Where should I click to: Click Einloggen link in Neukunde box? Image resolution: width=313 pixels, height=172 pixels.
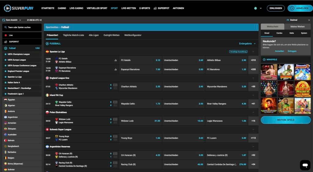pyautogui.click(x=292, y=51)
